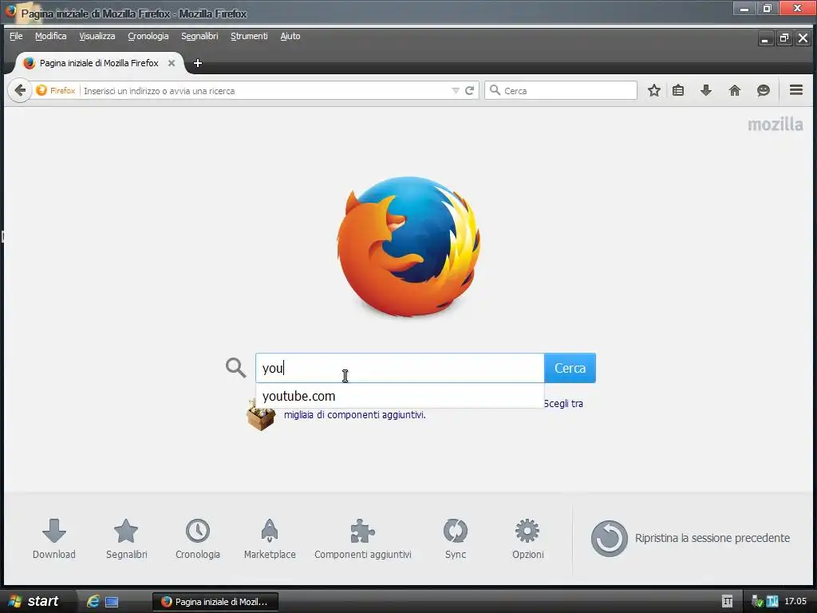Image resolution: width=817 pixels, height=613 pixels.
Task: Open the Hello chat smiley icon
Action: 764,90
